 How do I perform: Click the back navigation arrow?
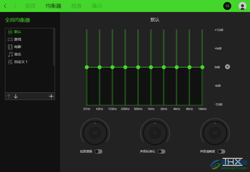point(5,6)
